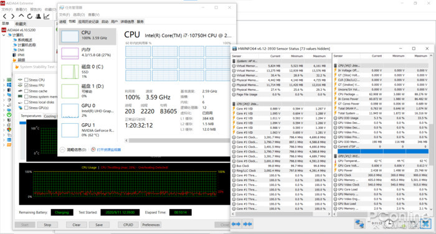
Task: Switch to the Cooling Fans tab
Action: pos(50,116)
